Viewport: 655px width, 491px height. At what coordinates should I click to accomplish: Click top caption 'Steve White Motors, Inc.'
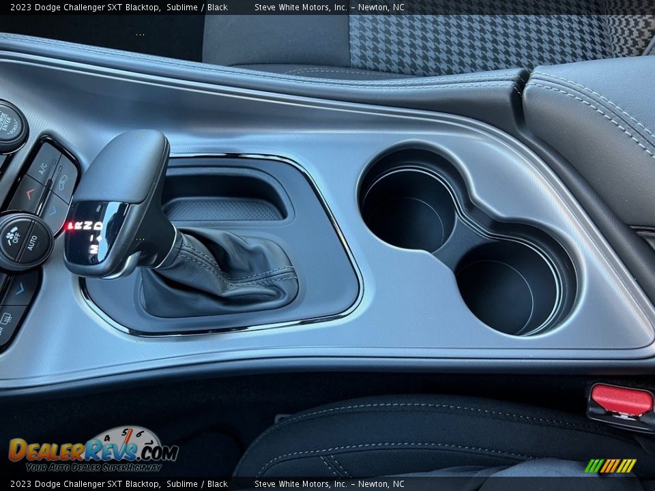pos(300,7)
